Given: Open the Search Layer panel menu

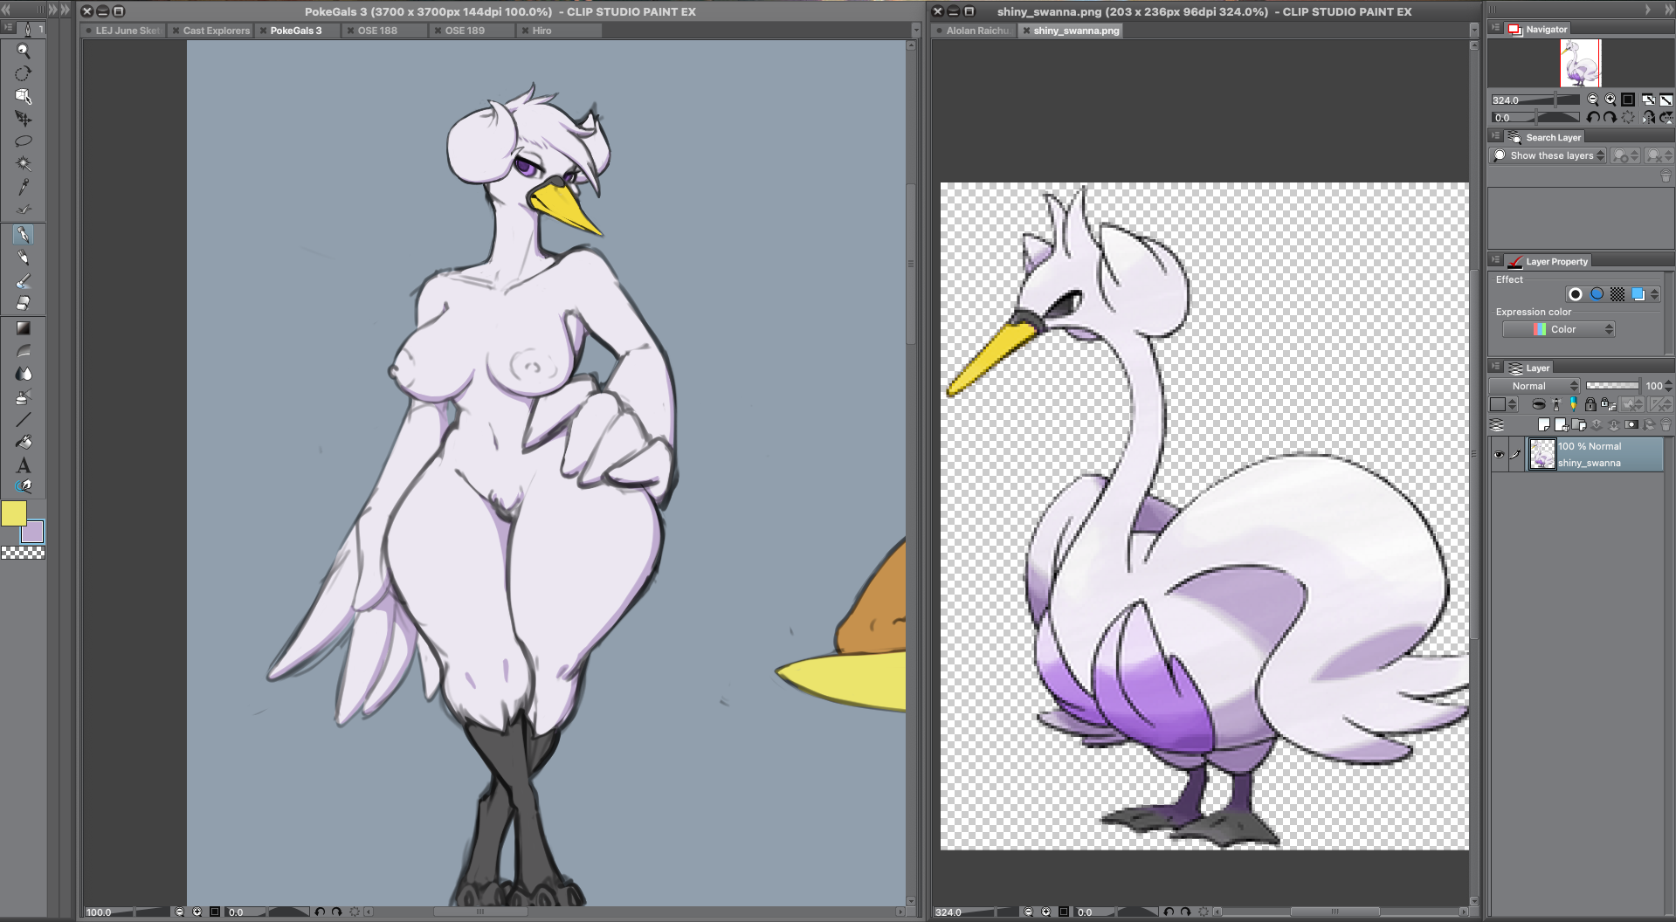Looking at the screenshot, I should click(1495, 137).
